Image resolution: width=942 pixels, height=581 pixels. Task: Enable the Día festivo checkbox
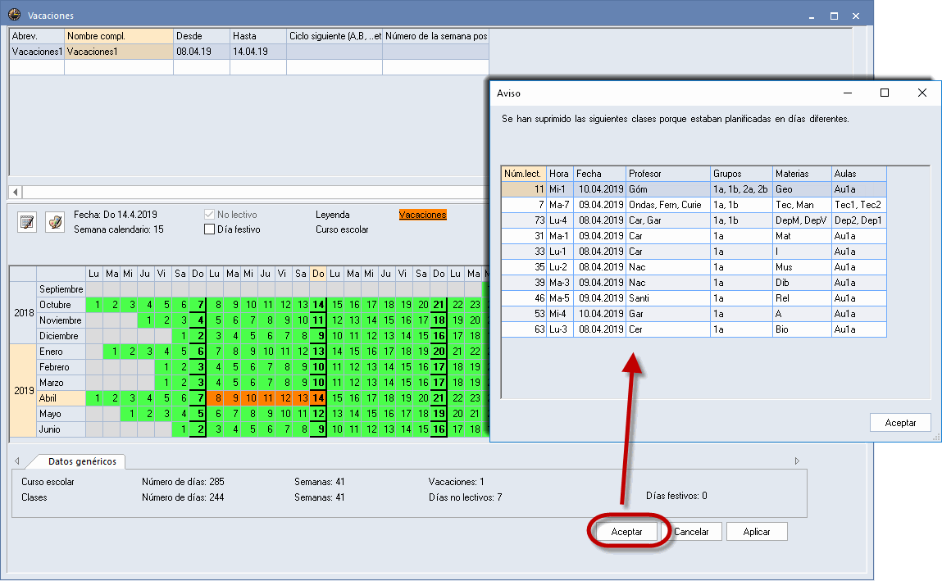(x=210, y=229)
